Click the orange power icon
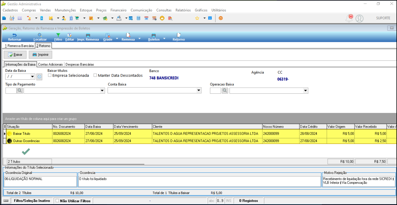 click(221, 18)
